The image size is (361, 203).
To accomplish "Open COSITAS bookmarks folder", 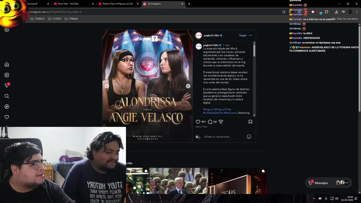I will [55, 19].
